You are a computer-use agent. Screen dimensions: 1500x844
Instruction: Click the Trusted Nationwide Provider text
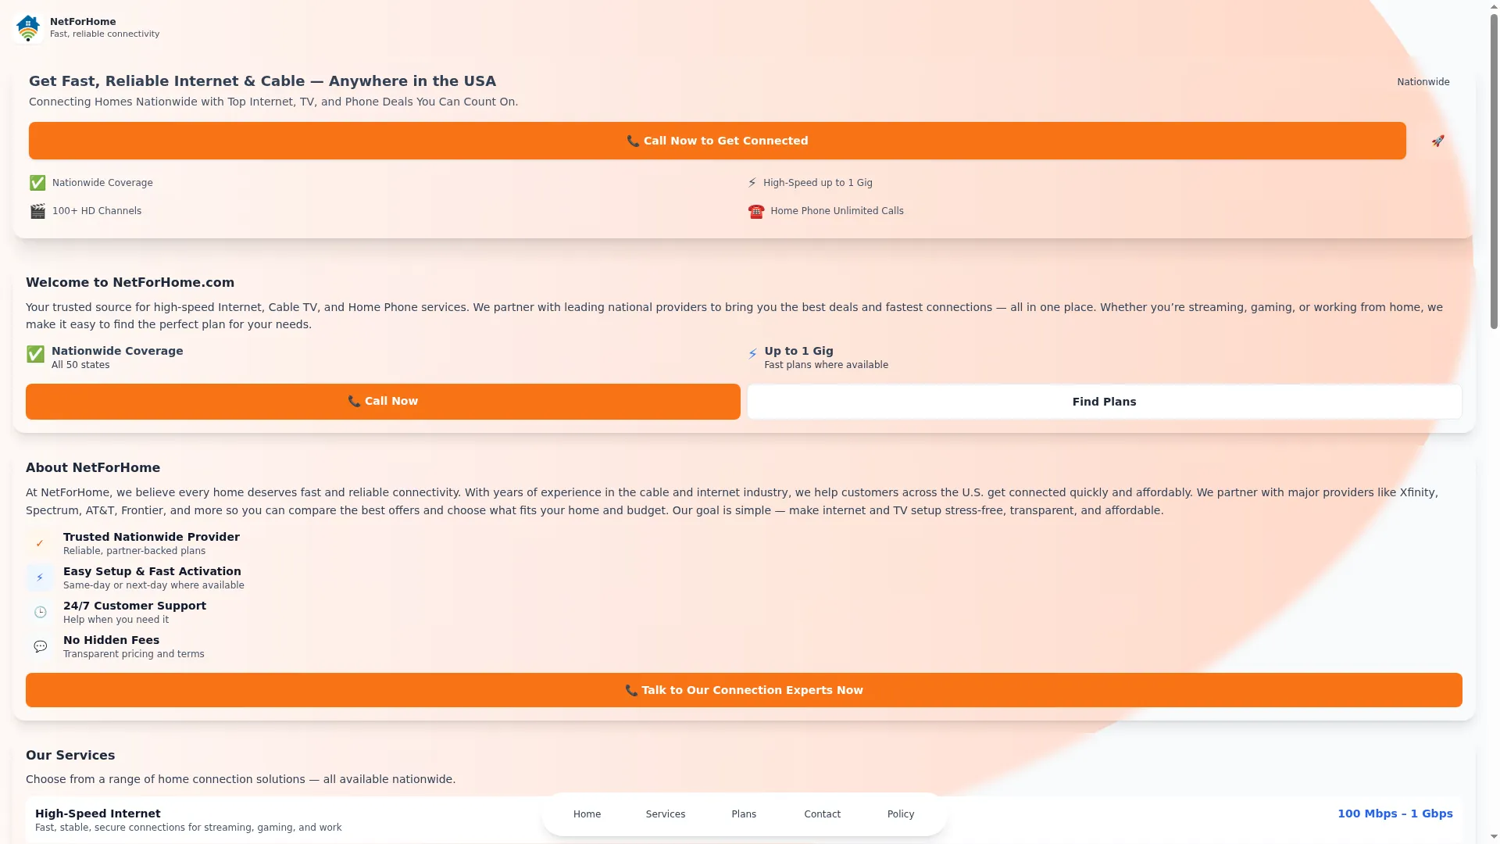[152, 537]
